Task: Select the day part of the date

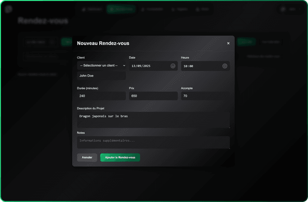Action: (x=134, y=66)
